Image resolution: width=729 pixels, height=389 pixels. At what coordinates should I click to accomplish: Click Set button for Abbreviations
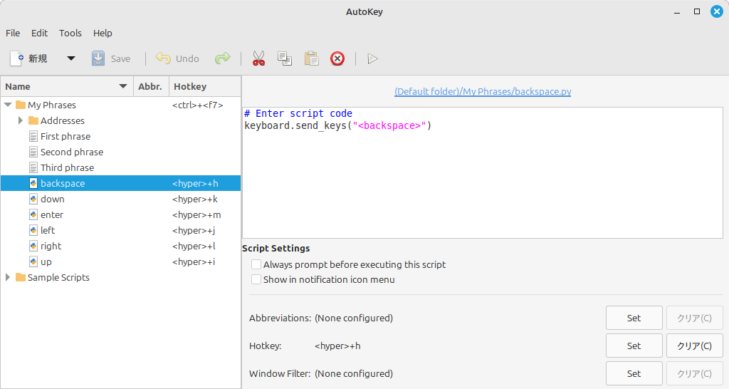[x=634, y=318]
